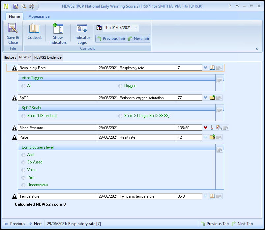Click thermometer icon in Blood Pressure row
This screenshot has height=230, width=265.
tap(212, 128)
